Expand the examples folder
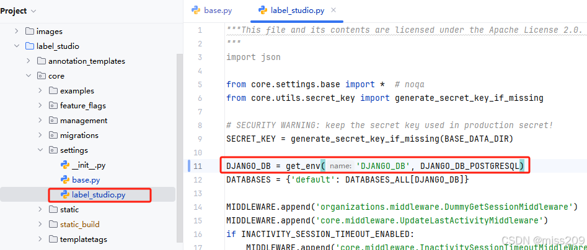 [40, 91]
